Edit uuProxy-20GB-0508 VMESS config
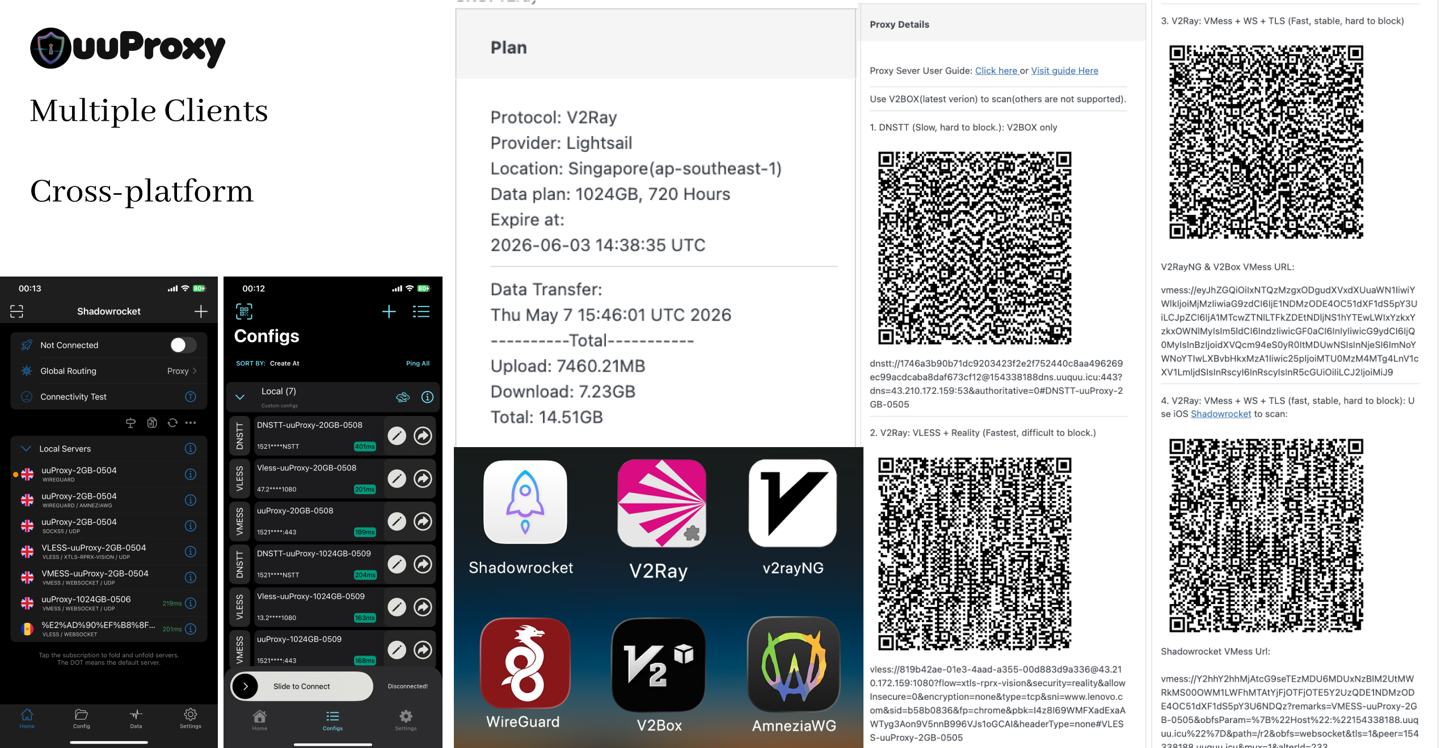The image size is (1441, 748). coord(397,521)
